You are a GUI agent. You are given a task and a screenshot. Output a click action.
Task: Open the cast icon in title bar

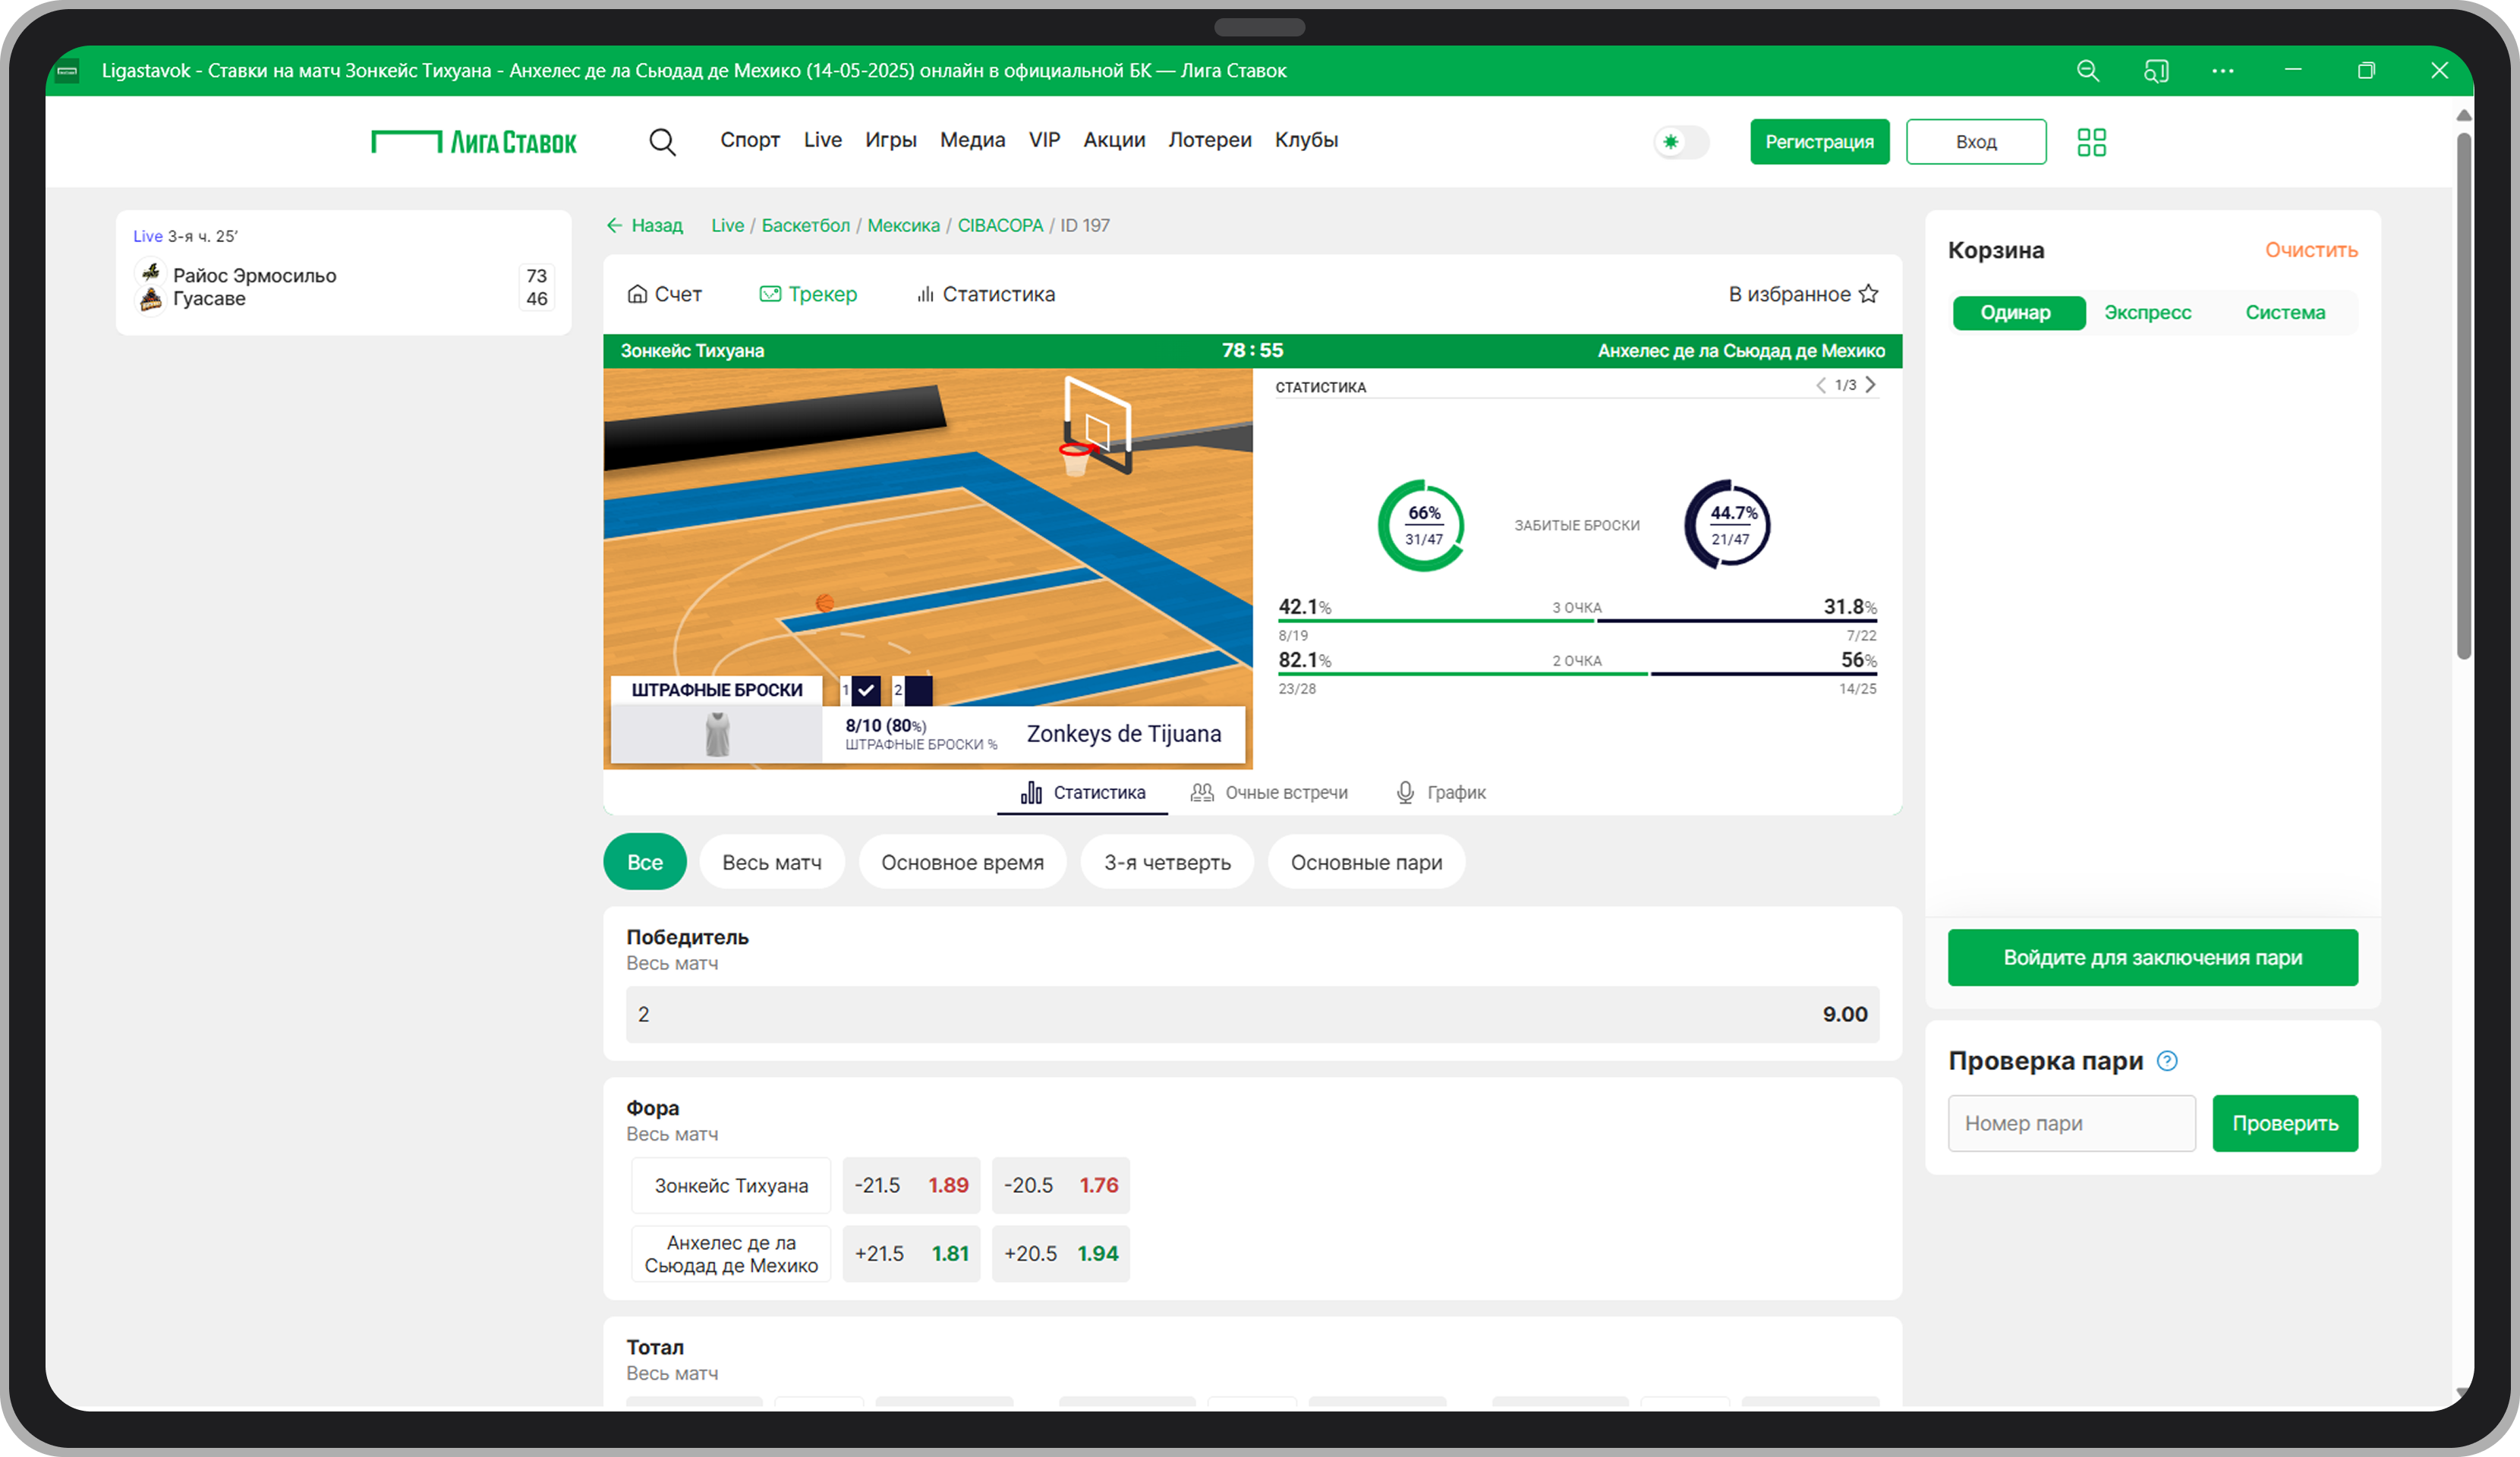[x=2156, y=71]
